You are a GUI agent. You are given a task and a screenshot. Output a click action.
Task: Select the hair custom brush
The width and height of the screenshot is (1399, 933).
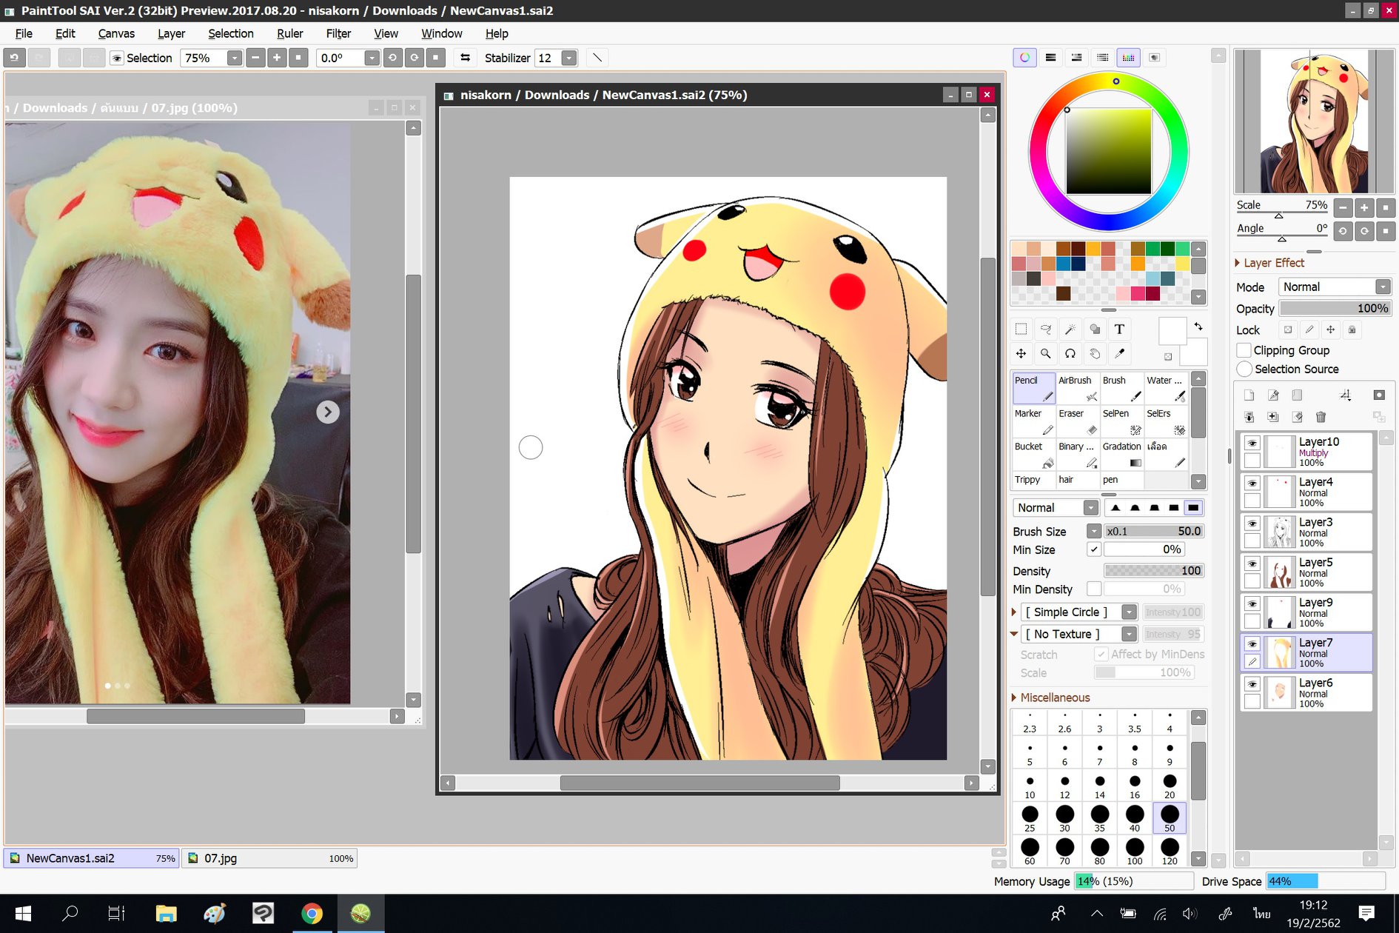click(1078, 480)
